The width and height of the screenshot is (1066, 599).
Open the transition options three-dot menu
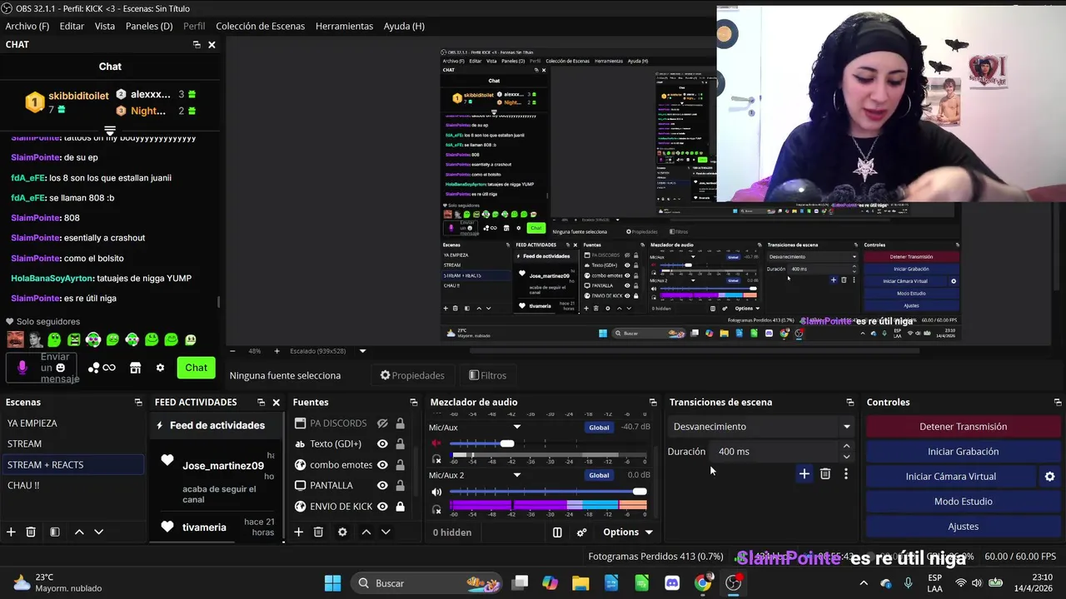pyautogui.click(x=846, y=473)
